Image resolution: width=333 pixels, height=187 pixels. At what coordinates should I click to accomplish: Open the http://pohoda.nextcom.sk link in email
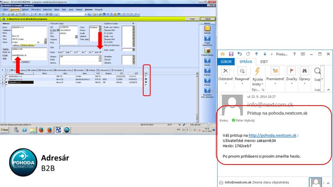point(272,135)
